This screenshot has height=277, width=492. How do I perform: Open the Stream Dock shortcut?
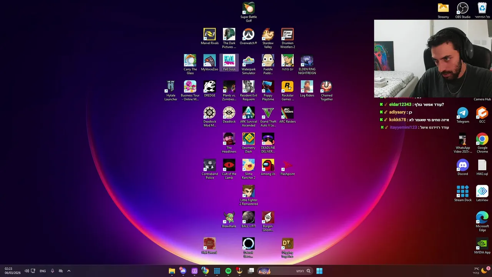(463, 194)
